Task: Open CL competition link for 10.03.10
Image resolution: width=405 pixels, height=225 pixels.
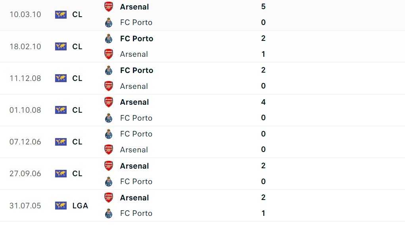Action: [x=77, y=15]
